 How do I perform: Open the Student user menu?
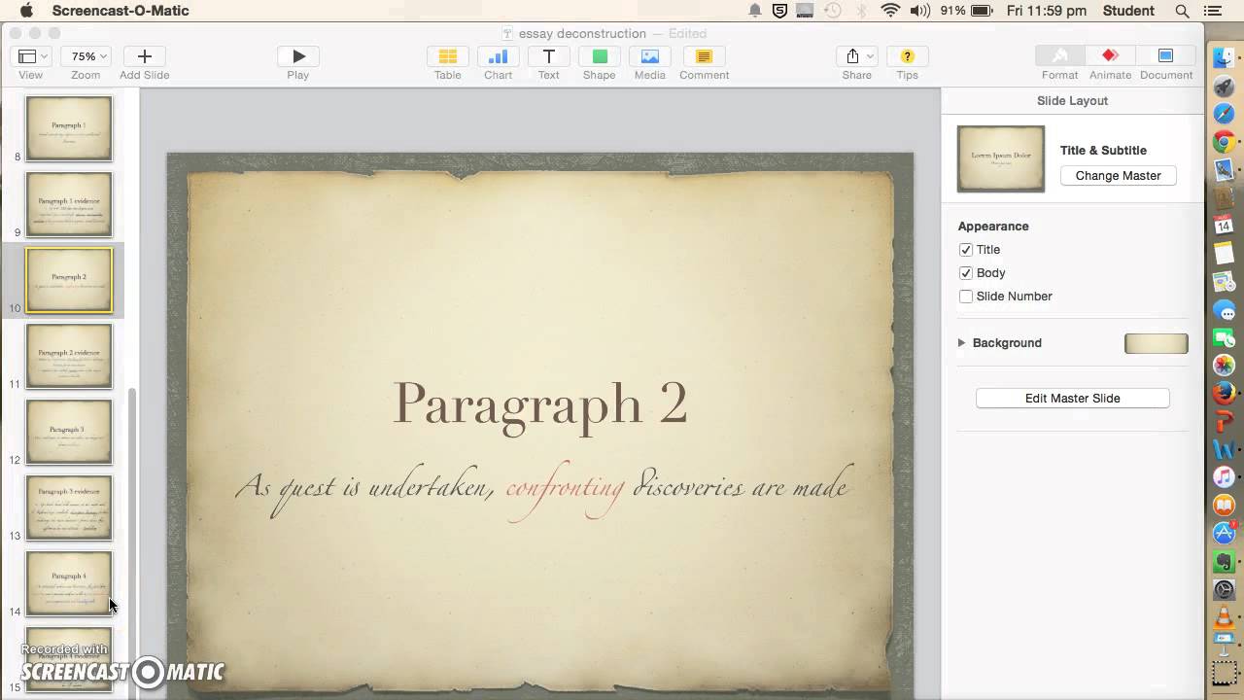(x=1128, y=11)
